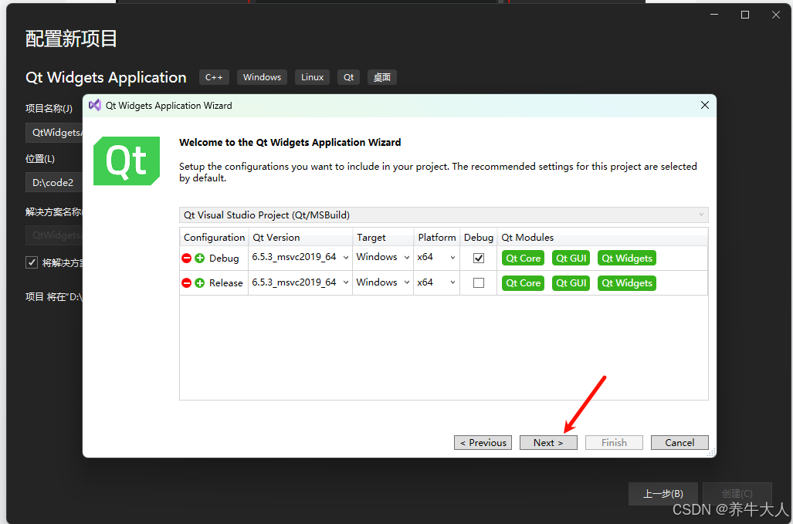Toggle the Debug checkbox in Debug row
793x524 pixels.
tap(479, 259)
